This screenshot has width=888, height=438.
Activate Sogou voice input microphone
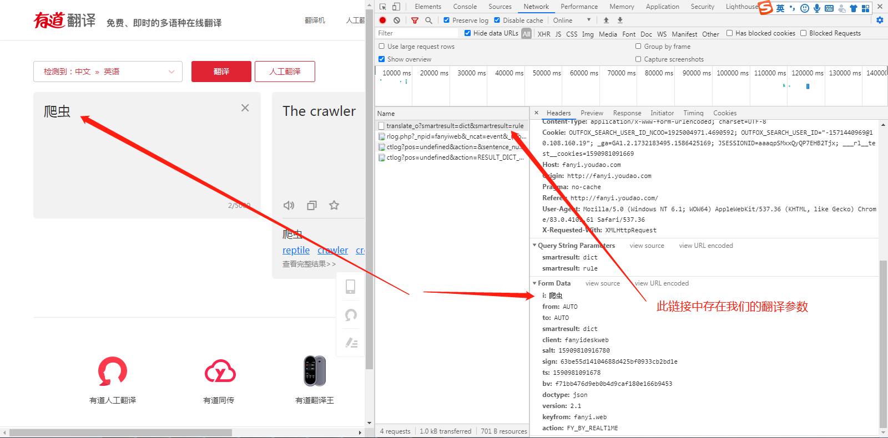pyautogui.click(x=817, y=8)
